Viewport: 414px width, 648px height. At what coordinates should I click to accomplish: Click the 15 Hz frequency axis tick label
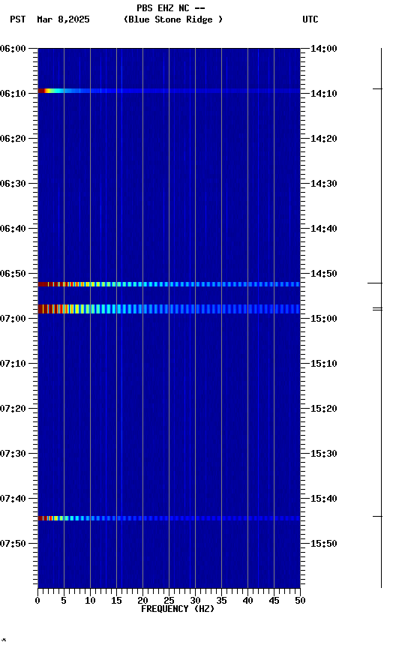(116, 601)
